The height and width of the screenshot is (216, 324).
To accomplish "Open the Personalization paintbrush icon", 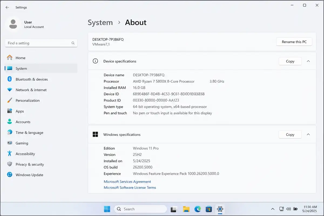I will coord(10,100).
